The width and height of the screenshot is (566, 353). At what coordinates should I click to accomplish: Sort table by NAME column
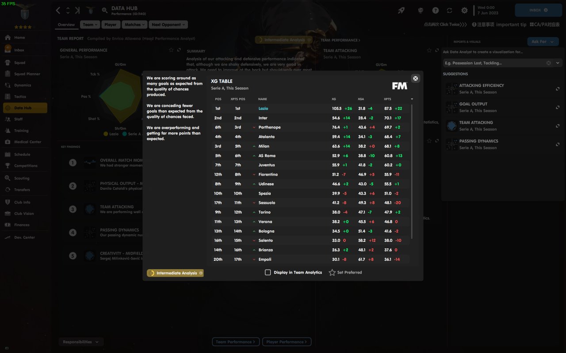pos(263,99)
